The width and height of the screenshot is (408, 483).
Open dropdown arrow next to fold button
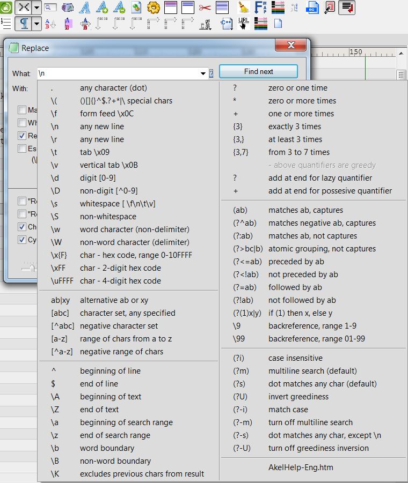tap(37, 8)
